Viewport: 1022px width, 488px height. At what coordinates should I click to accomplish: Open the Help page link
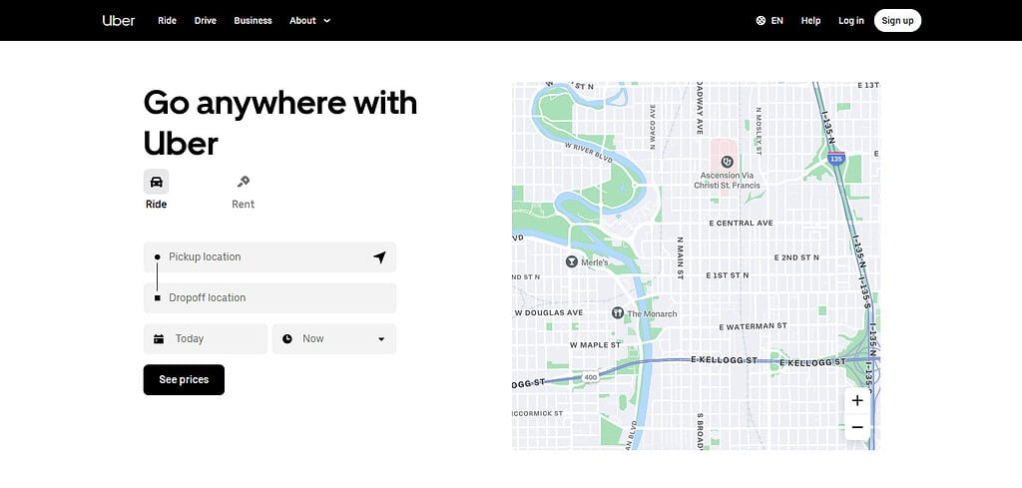pyautogui.click(x=810, y=20)
